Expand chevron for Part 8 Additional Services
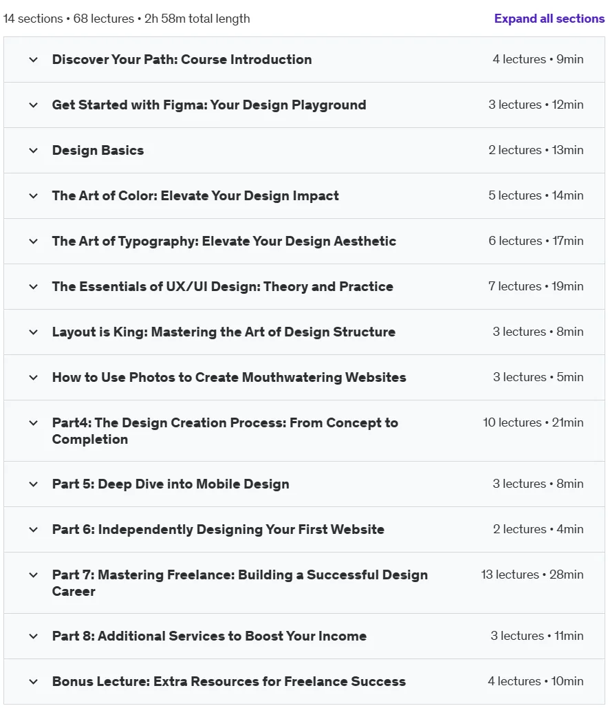The image size is (608, 708). pos(34,636)
